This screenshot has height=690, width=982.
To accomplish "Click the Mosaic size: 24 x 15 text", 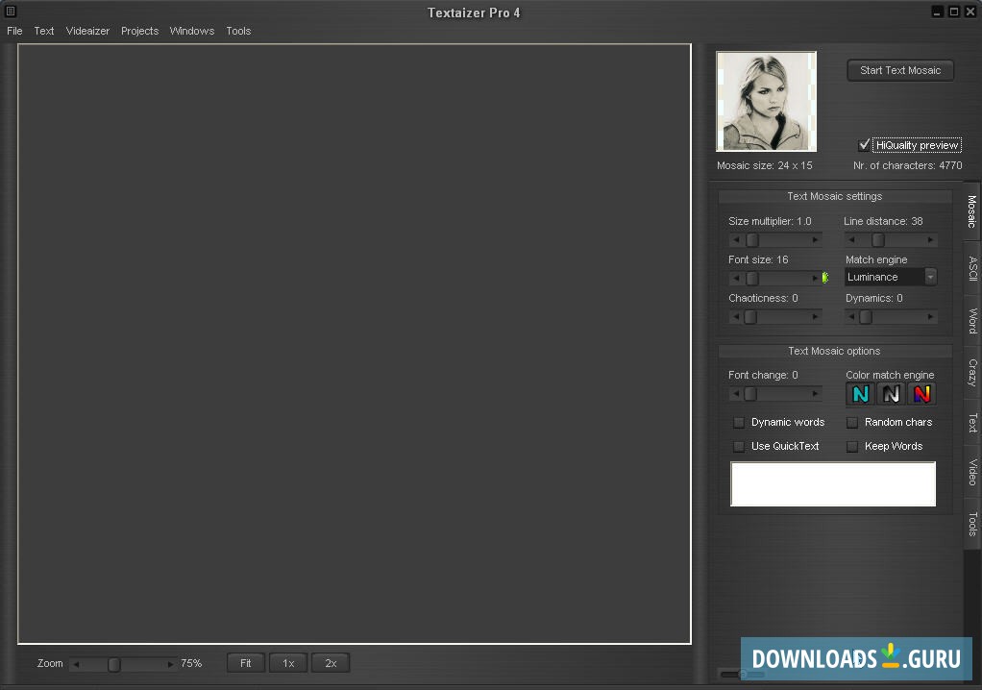I will tap(764, 166).
